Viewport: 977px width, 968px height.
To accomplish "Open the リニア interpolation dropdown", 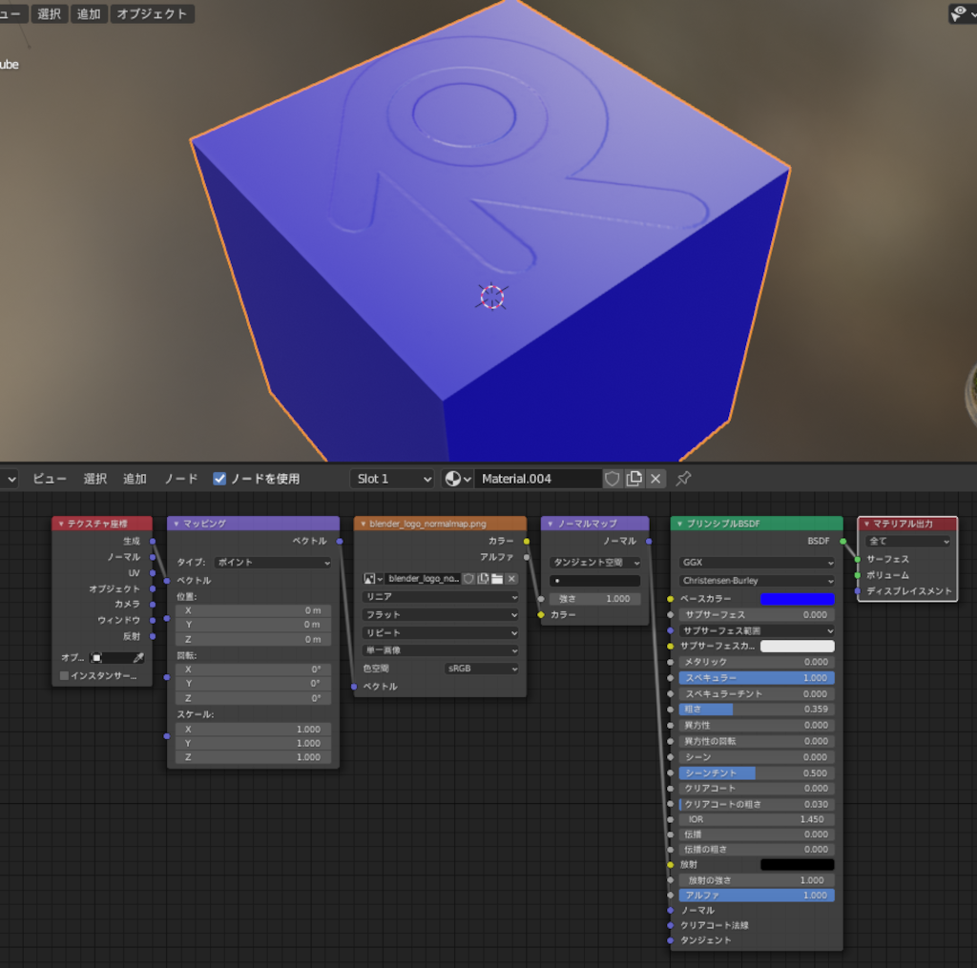I will click(441, 597).
